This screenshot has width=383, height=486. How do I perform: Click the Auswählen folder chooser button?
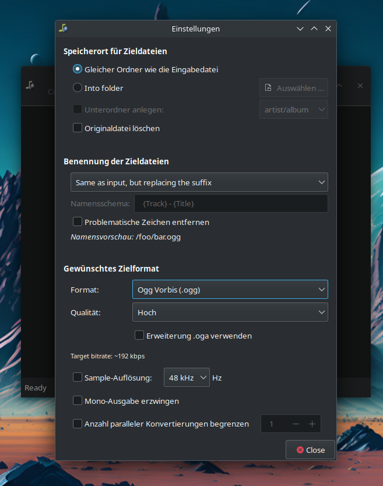294,88
